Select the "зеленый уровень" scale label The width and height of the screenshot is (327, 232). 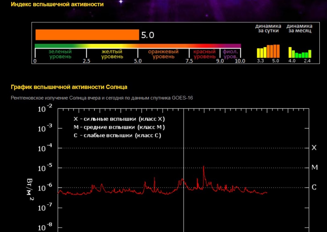pos(60,54)
